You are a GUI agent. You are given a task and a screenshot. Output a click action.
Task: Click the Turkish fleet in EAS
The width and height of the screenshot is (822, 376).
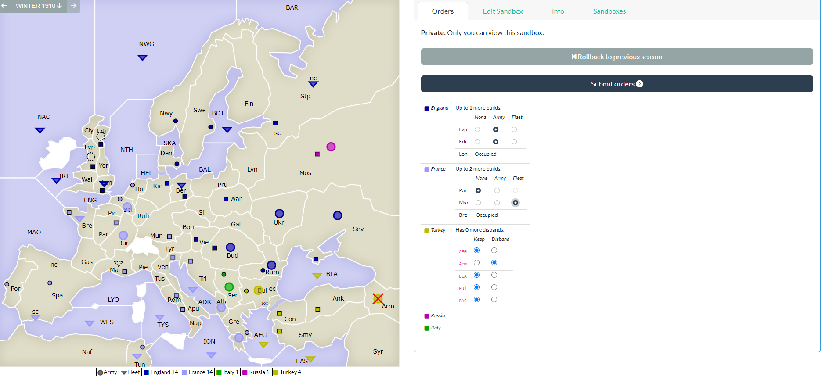click(x=310, y=359)
